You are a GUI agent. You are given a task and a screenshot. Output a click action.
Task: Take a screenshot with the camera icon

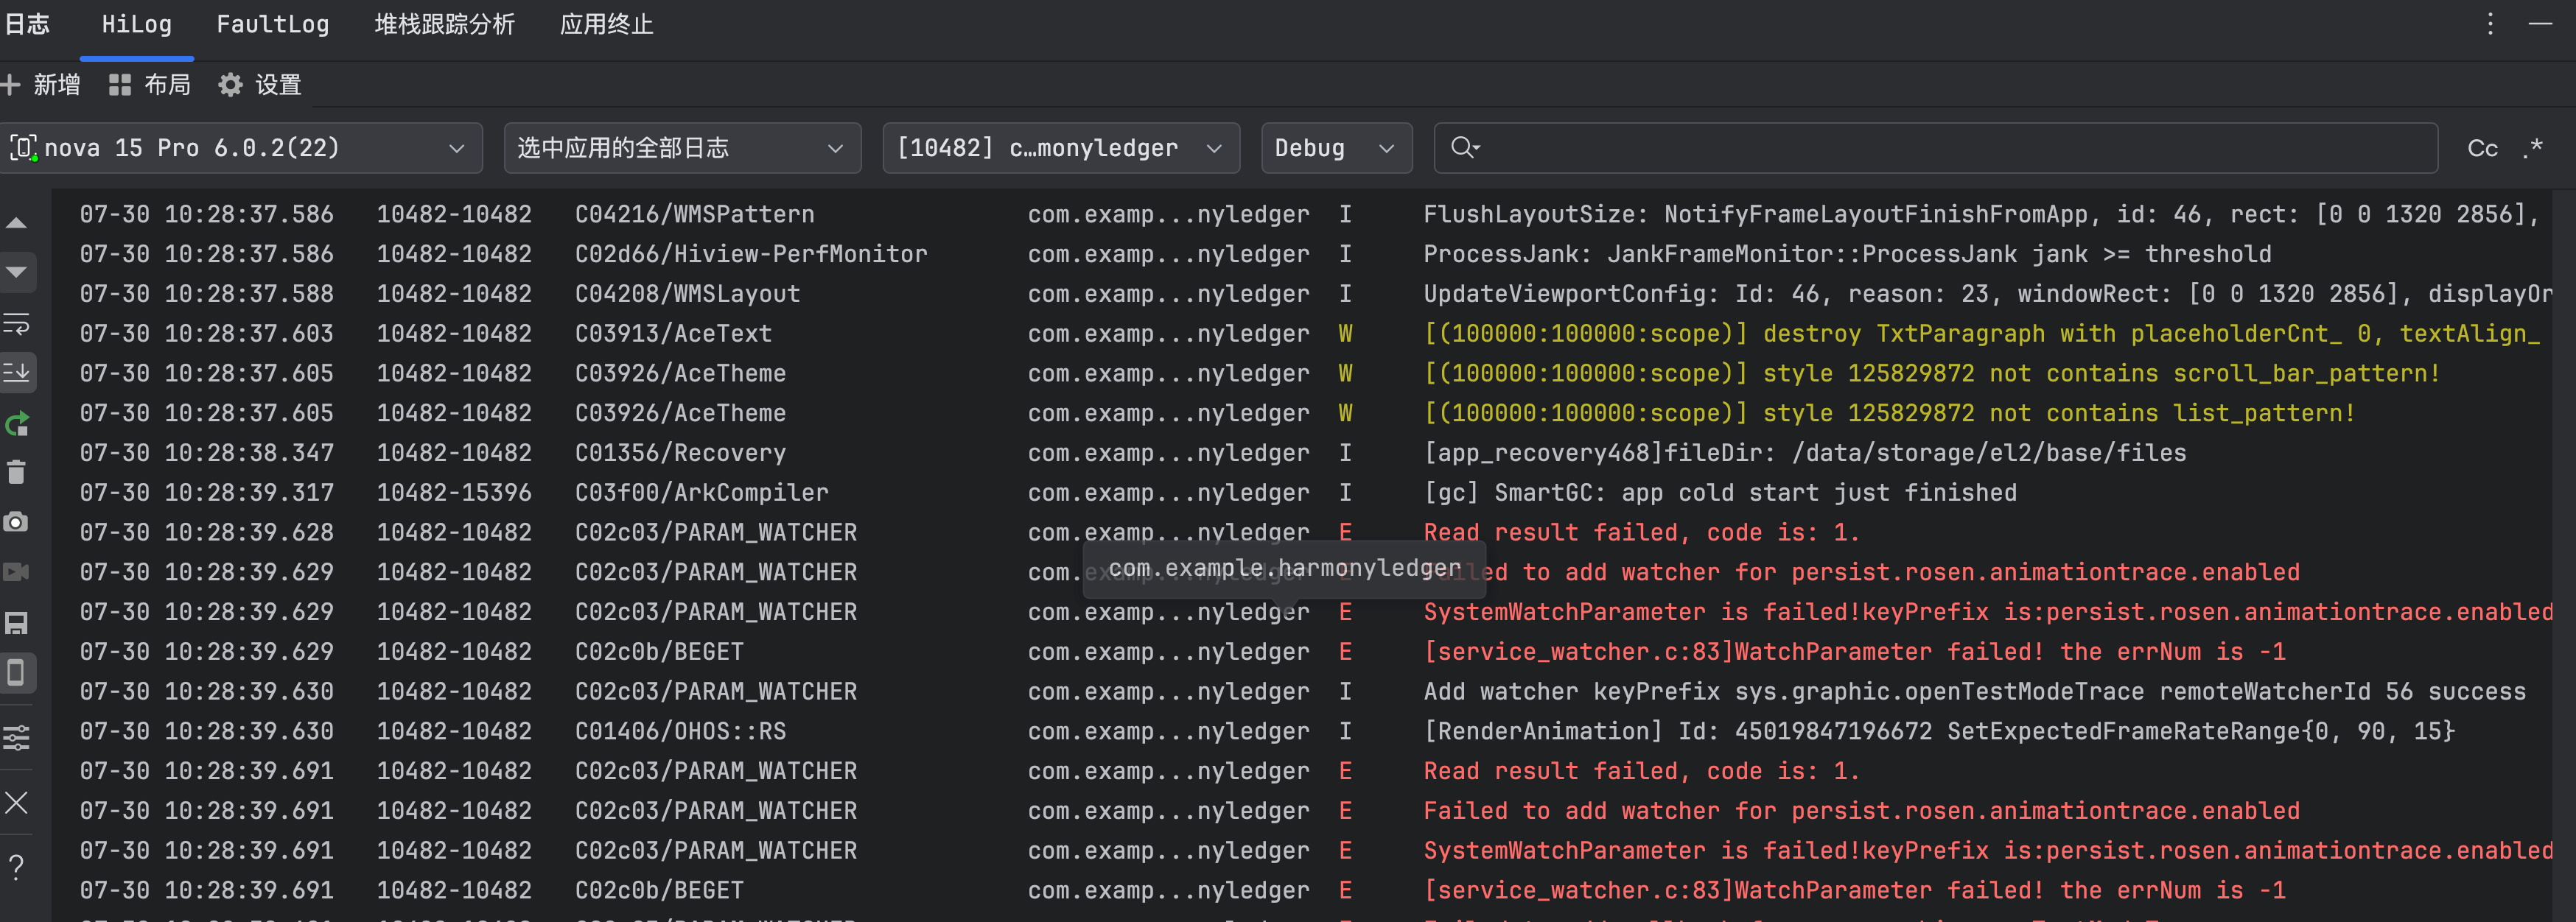click(16, 521)
